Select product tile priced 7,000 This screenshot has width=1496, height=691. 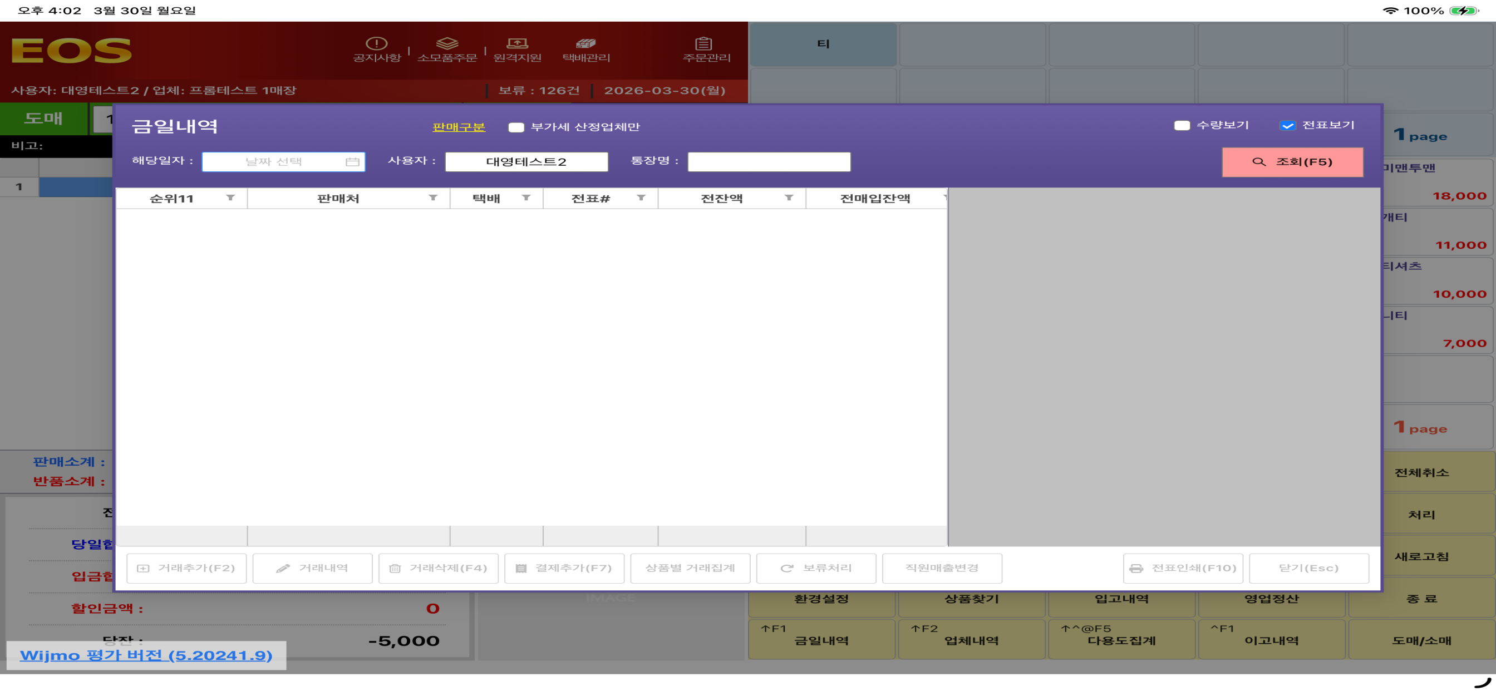1438,330
